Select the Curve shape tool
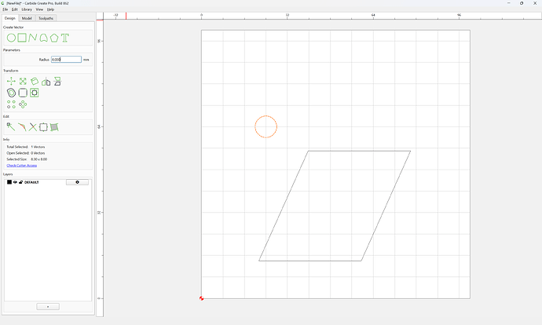 point(43,38)
